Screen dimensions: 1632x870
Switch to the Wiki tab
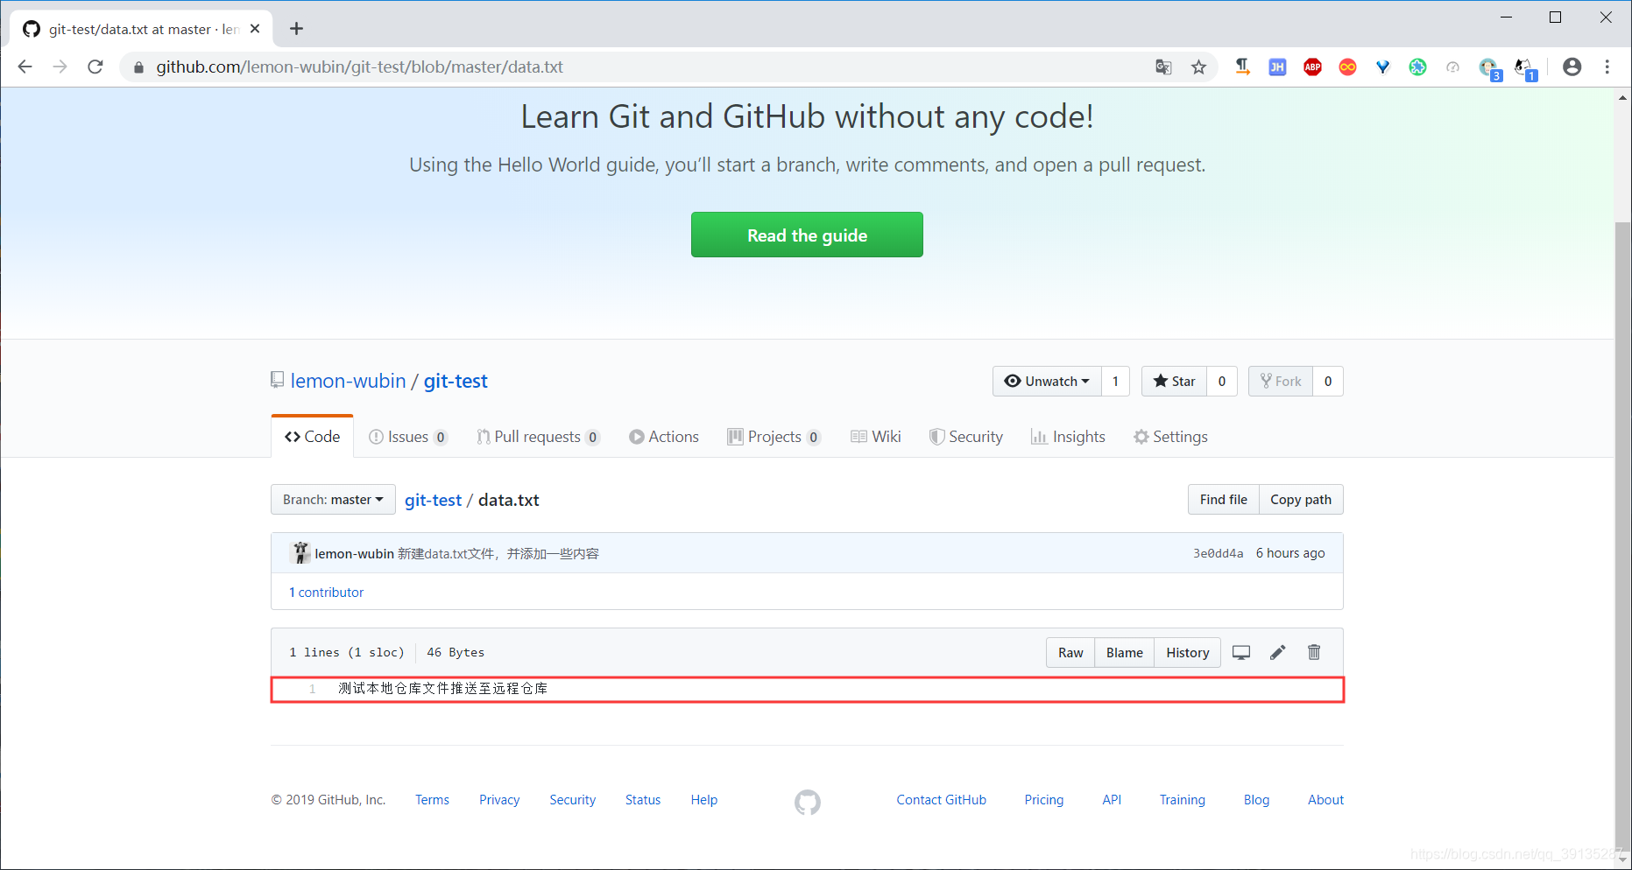pos(876,437)
